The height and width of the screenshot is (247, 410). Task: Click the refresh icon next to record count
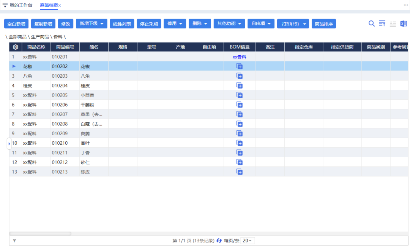(219, 240)
